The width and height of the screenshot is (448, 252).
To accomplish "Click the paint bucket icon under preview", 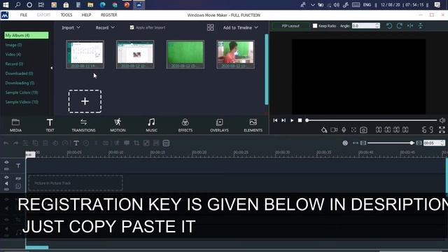I will pyautogui.click(x=324, y=130).
